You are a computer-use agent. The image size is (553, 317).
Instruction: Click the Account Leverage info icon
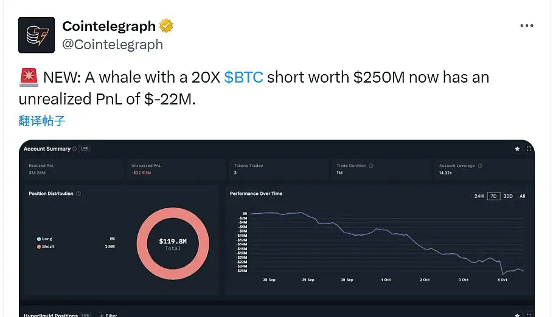pyautogui.click(x=479, y=165)
